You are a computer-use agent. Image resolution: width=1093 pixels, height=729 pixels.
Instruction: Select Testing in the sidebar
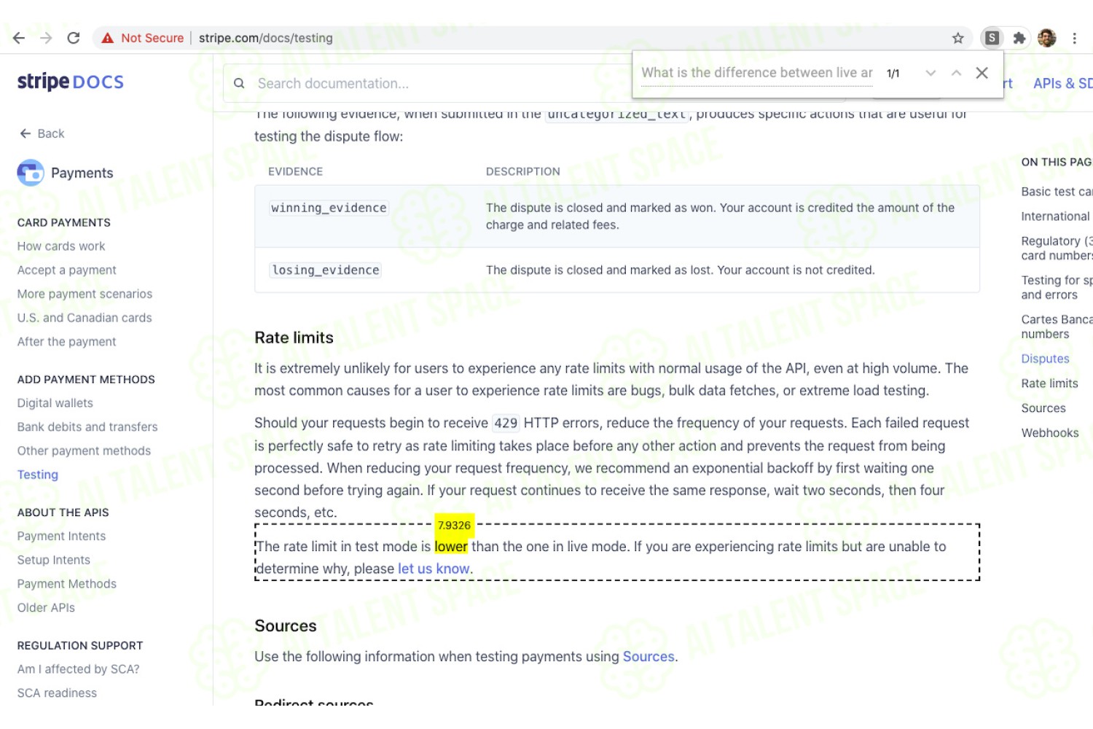click(38, 475)
